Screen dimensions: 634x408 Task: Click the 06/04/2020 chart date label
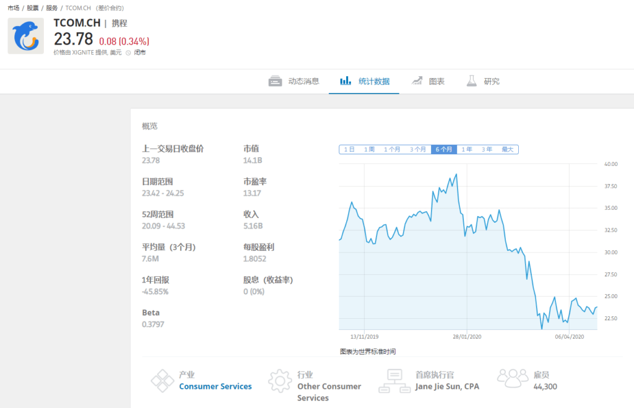pos(570,336)
